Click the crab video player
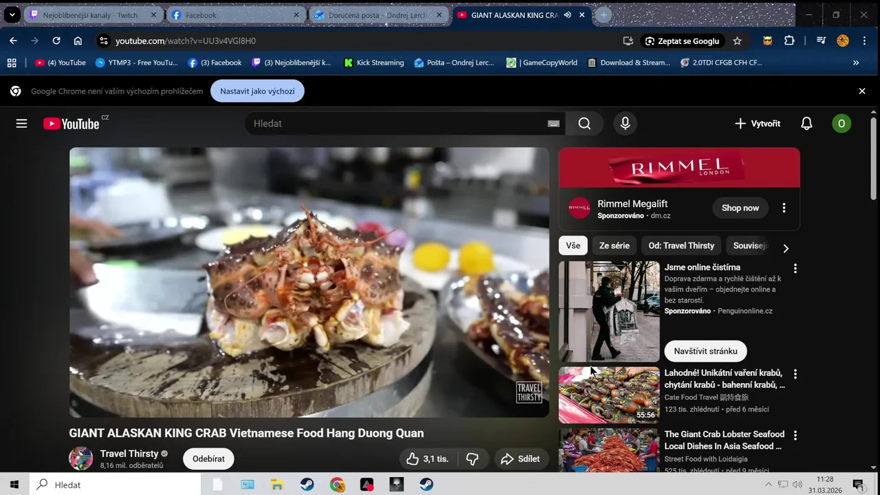This screenshot has height=495, width=880. [x=309, y=282]
